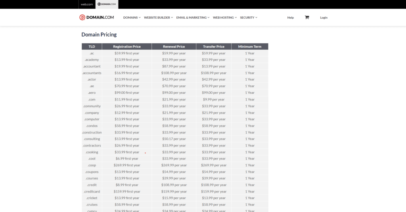Click .credit registration price $8.99 first year
The height and width of the screenshot is (212, 406).
pyautogui.click(x=127, y=185)
